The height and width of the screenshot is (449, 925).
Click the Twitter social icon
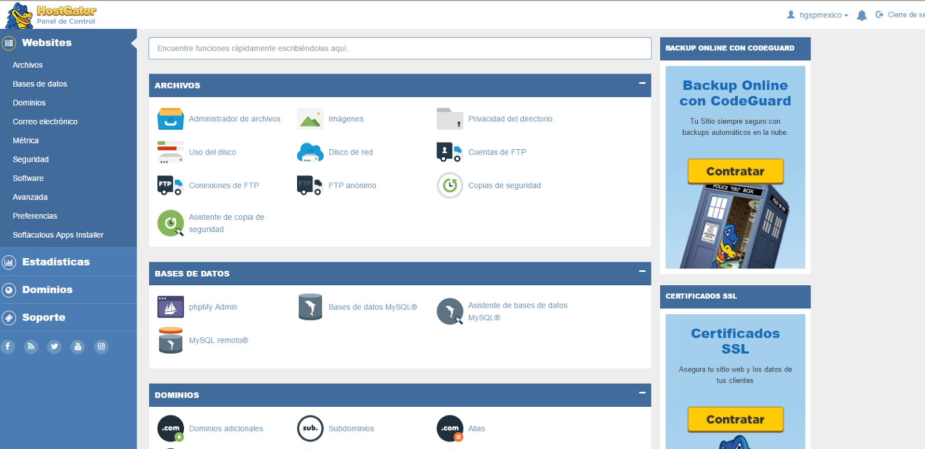tap(54, 347)
